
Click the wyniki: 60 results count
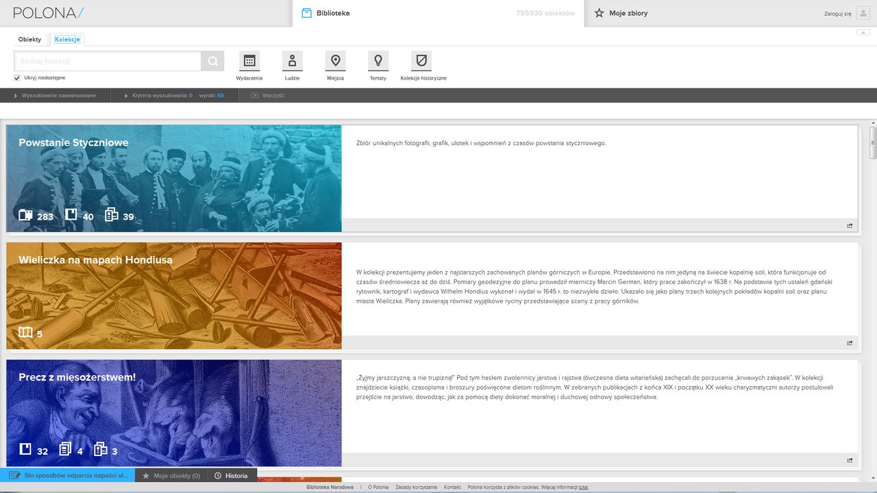[x=212, y=96]
